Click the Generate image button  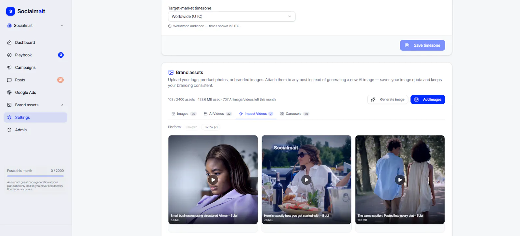[x=388, y=100]
